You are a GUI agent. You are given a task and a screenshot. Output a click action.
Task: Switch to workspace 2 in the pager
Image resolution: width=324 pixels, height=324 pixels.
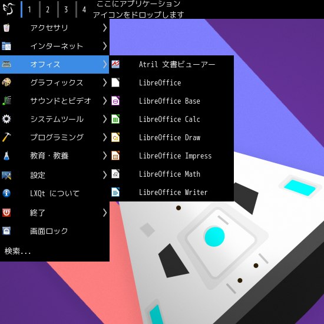[48, 9]
